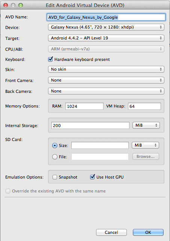Viewport: 170px width, 241px height.
Task: Click the dialog title Edit Android Virtual Device
Action: (85, 5)
